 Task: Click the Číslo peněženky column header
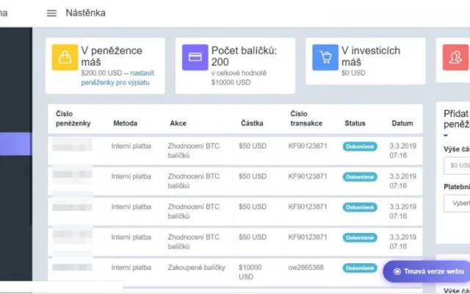point(73,118)
